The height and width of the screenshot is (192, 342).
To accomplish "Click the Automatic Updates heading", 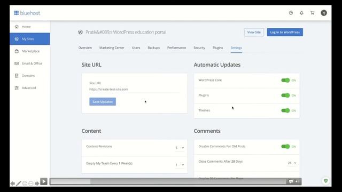I will (x=217, y=65).
